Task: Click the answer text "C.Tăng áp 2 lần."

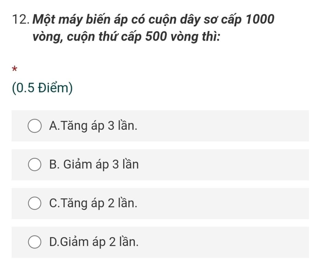Action: 93,203
